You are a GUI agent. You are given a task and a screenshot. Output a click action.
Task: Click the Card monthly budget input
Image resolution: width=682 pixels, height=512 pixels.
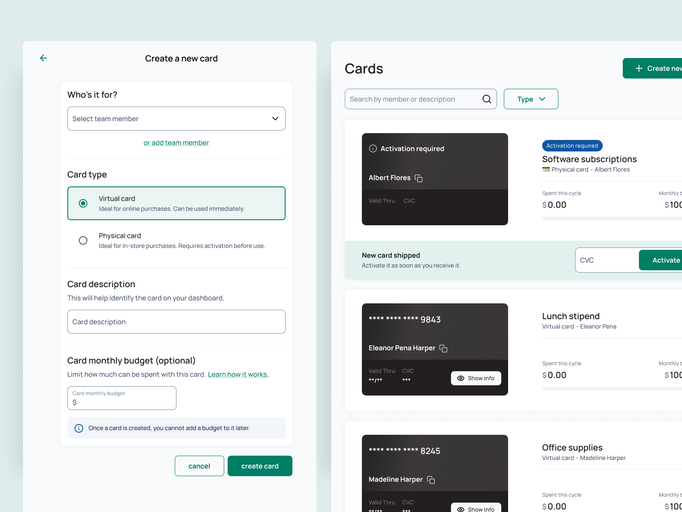click(122, 398)
